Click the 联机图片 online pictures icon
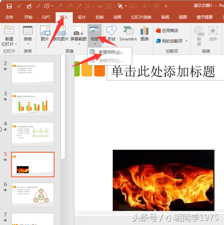 (x=61, y=31)
